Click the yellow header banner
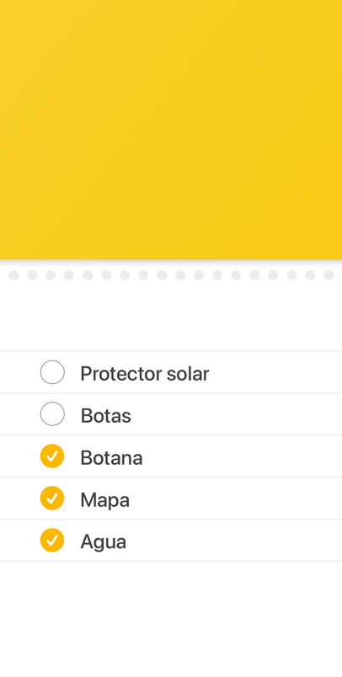The image size is (342, 677). tap(171, 130)
